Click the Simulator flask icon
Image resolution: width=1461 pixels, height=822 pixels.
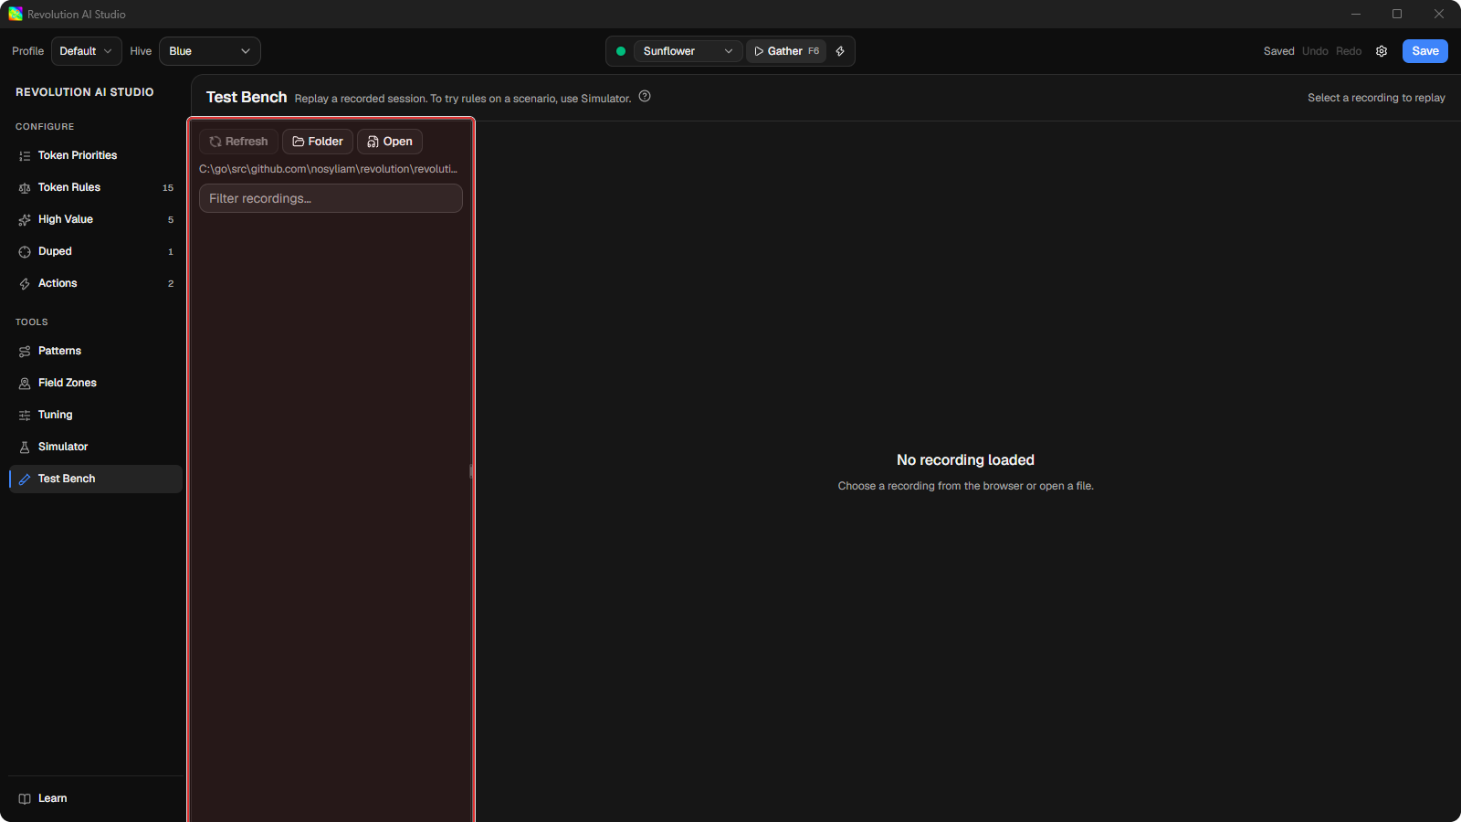[x=25, y=448]
